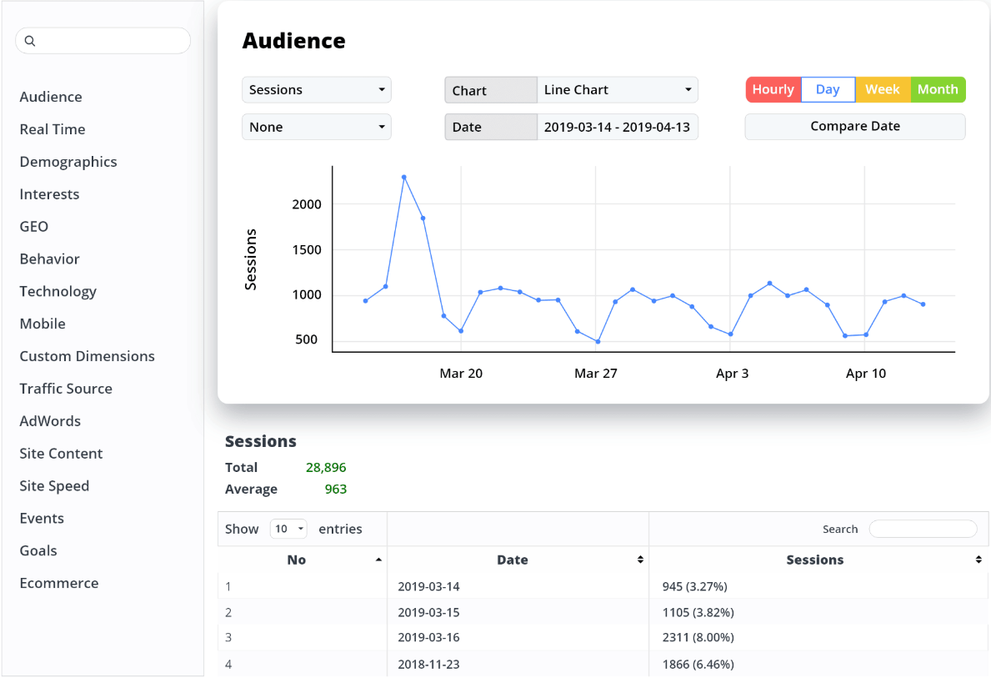
Task: Click the date cell 2019-03-15
Action: click(428, 612)
